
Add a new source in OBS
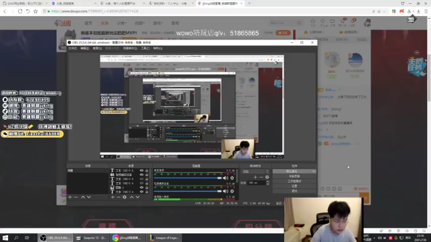click(x=112, y=197)
